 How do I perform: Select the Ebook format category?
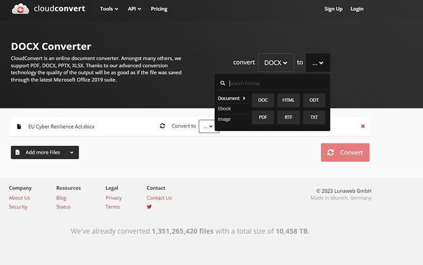coord(224,108)
